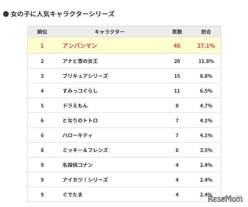
Task: Click the 女の子に人気キャラクターシリーズ heading
Action: (x=62, y=14)
